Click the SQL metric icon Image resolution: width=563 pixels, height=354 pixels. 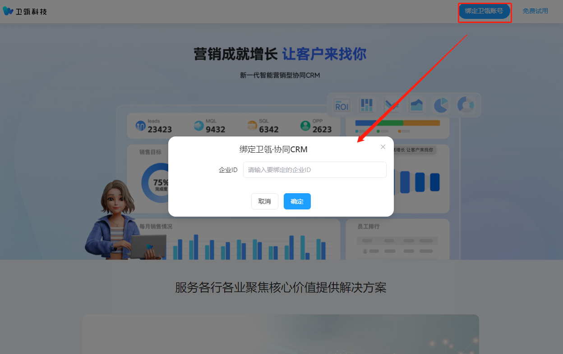[x=252, y=126]
